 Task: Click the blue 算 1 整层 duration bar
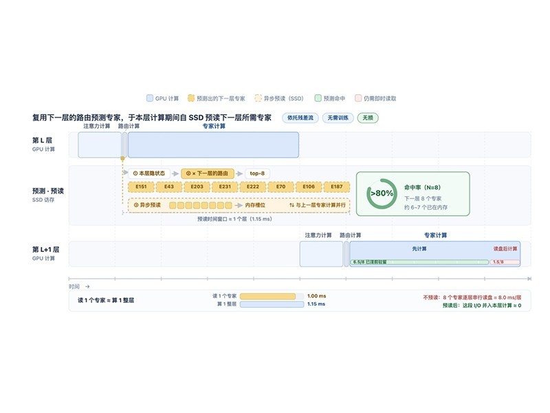tap(272, 304)
